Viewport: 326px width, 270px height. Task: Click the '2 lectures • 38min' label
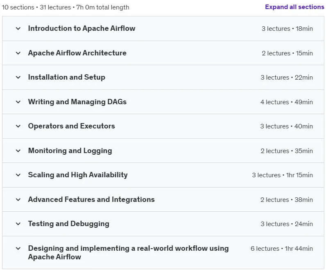[287, 199]
